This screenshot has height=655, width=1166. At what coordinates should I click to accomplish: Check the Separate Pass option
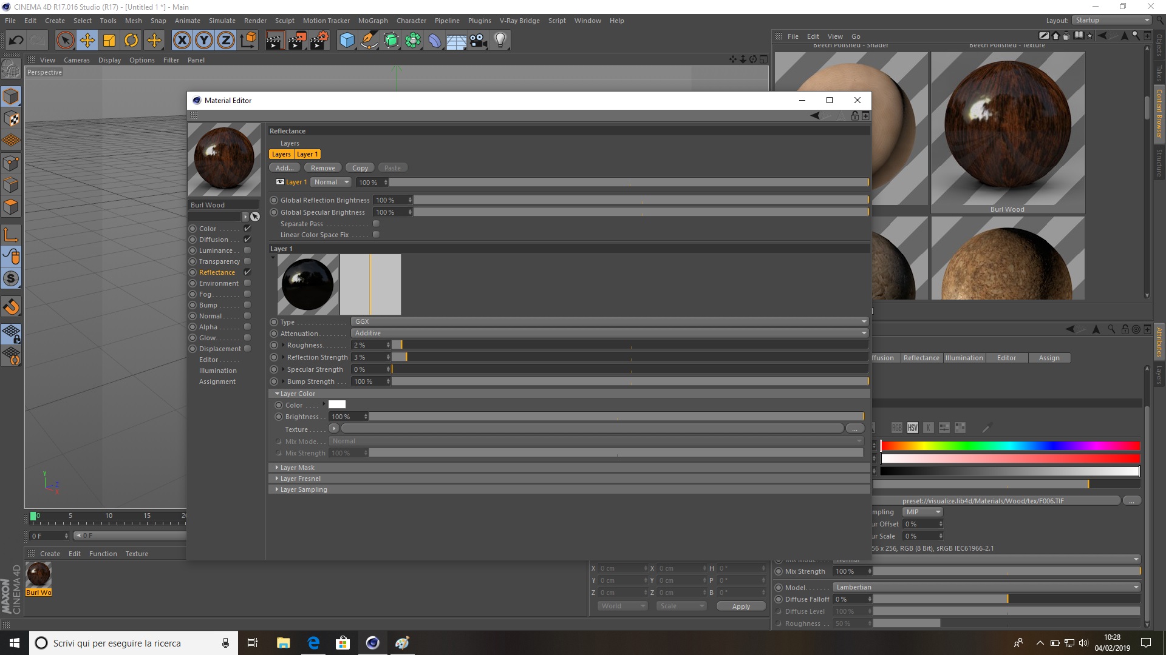(376, 224)
